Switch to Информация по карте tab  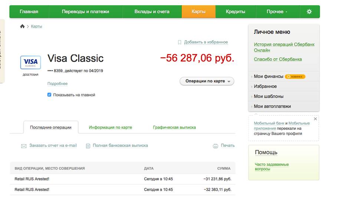coord(111,128)
